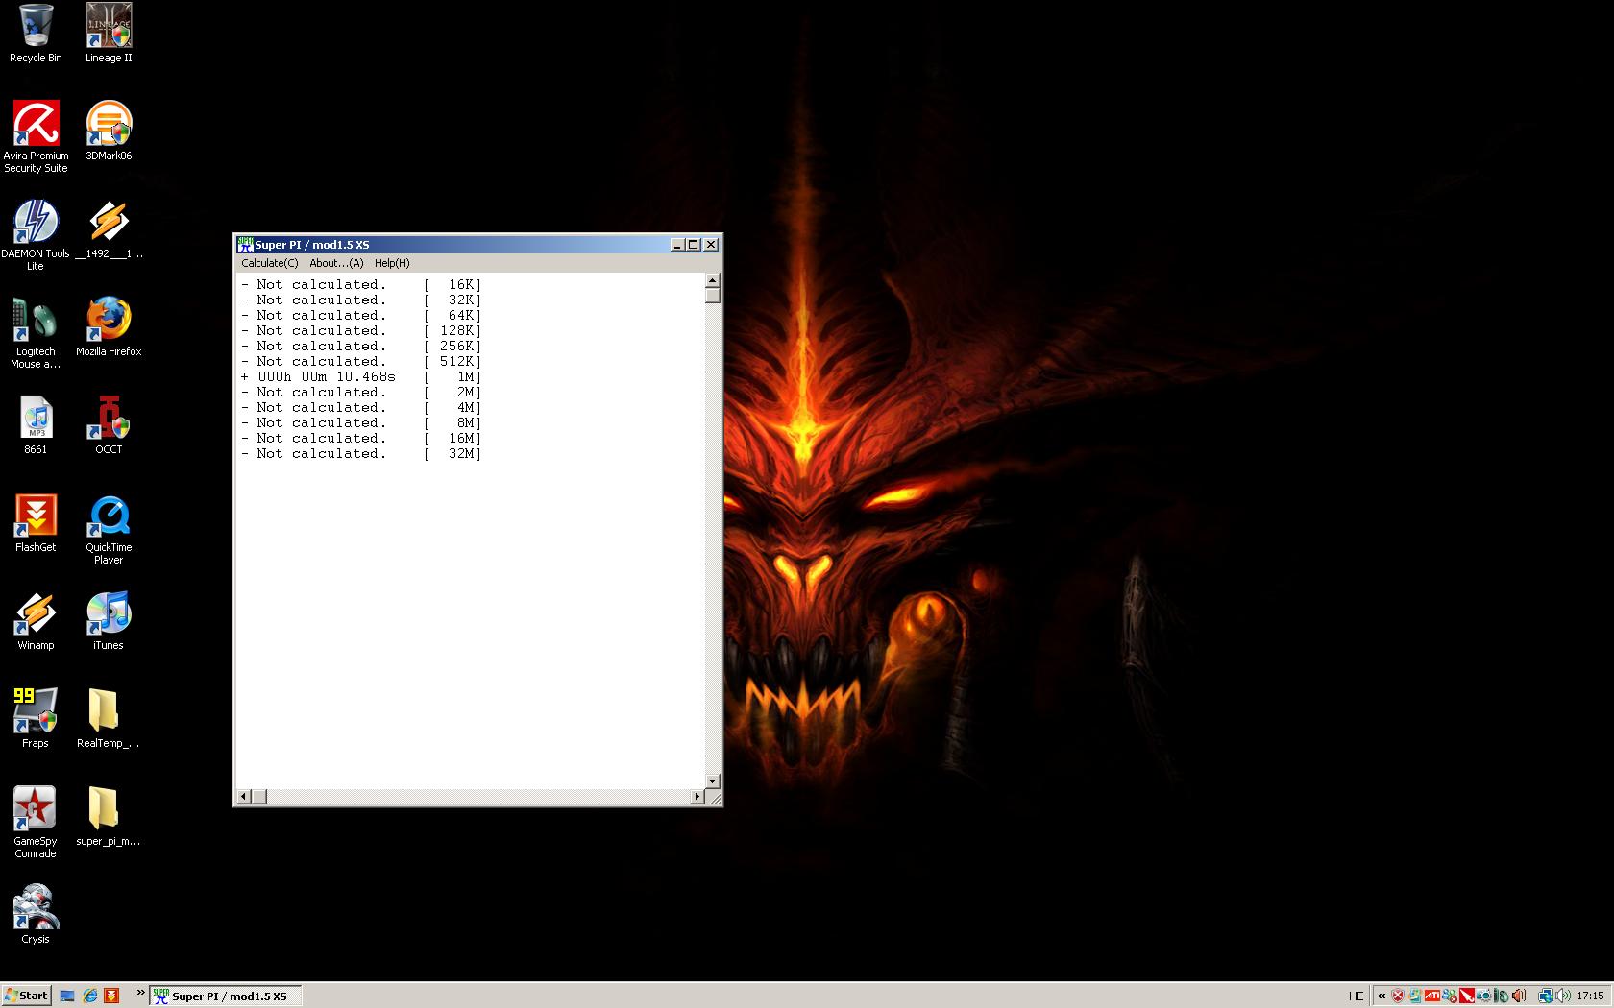Click Super PI horizontal scrollbar left arrow
Viewport: 1614px width, 1008px height.
243,796
